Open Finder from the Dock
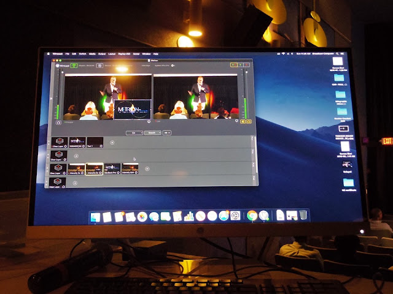 (x=95, y=217)
